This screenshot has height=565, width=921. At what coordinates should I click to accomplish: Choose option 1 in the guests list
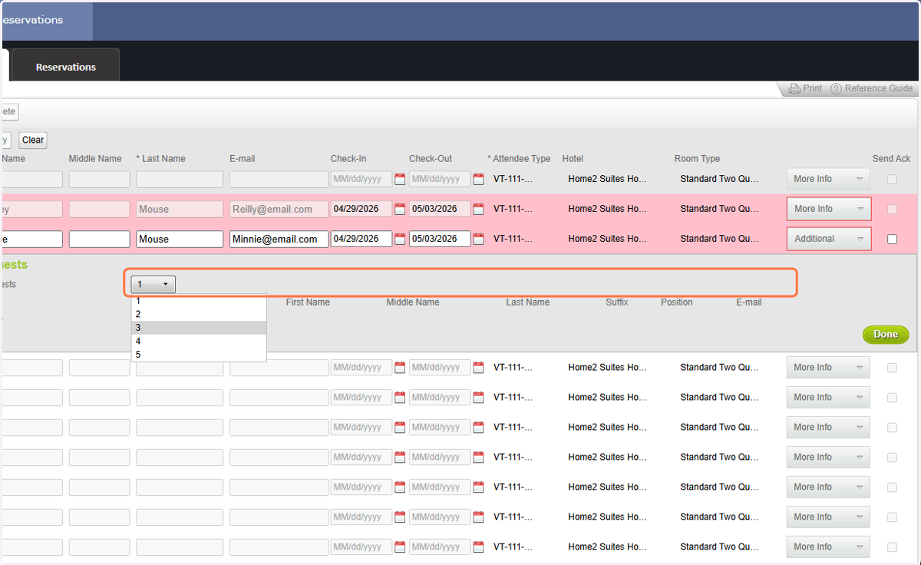(199, 301)
